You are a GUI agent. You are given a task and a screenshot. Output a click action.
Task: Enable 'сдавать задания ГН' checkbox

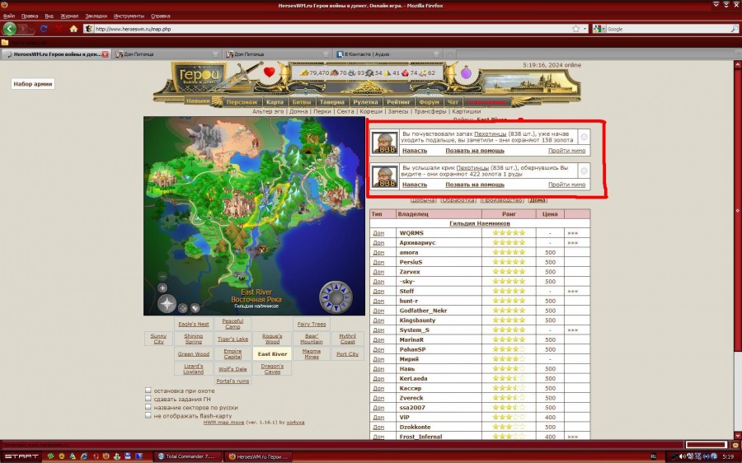point(148,398)
